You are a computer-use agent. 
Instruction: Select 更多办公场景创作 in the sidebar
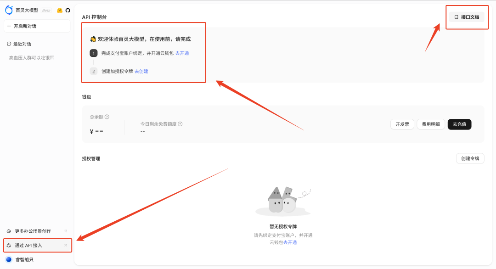tap(33, 231)
